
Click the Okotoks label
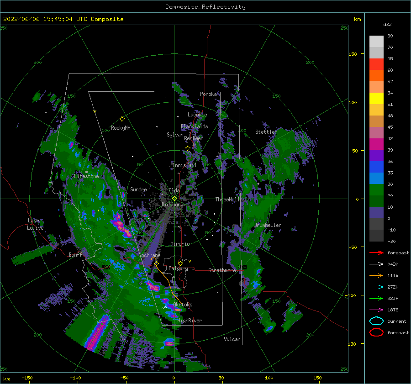coord(183,305)
